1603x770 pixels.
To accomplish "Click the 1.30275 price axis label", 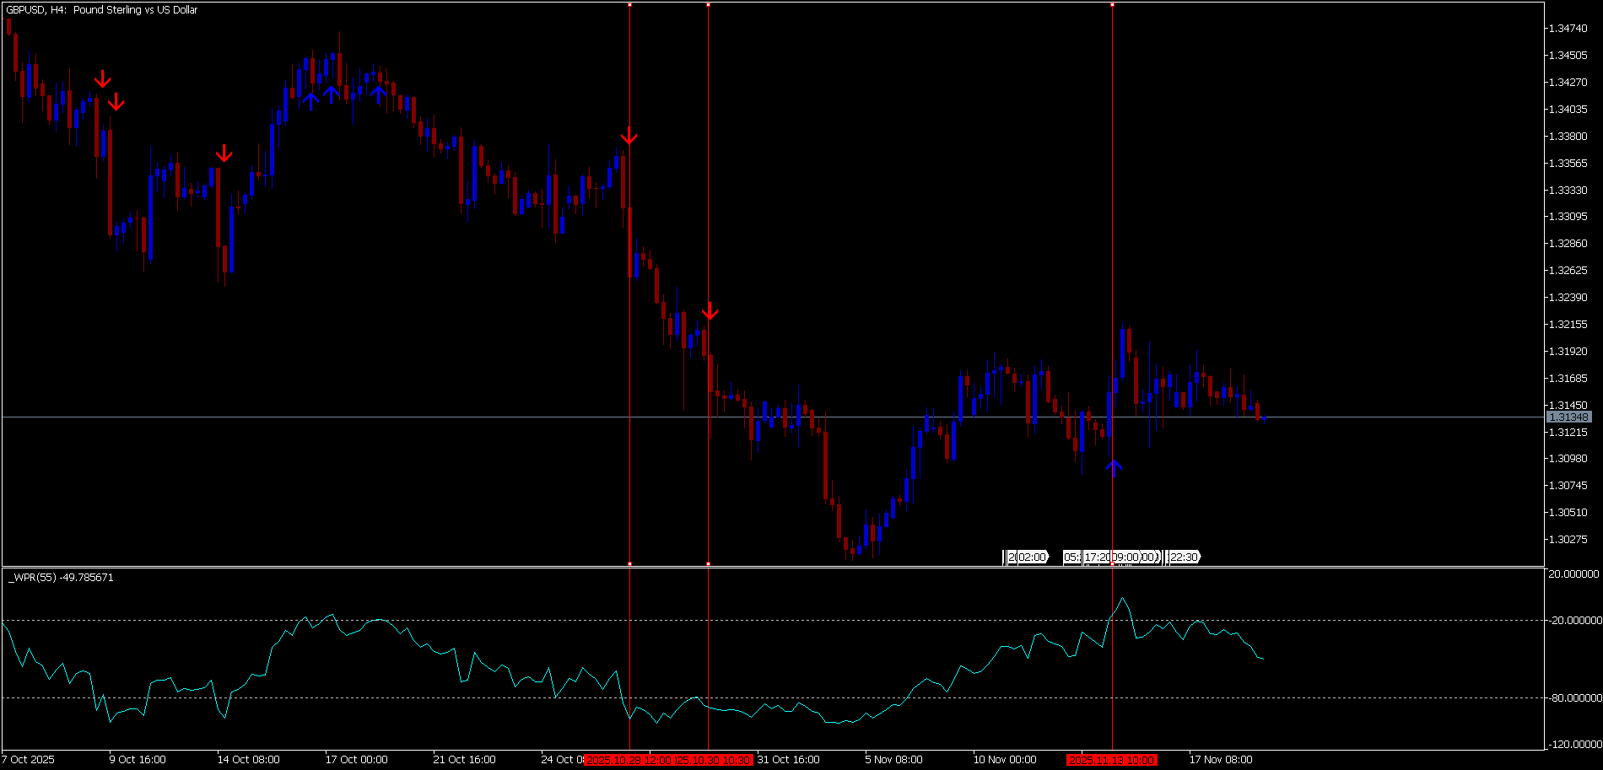I will 1568,540.
